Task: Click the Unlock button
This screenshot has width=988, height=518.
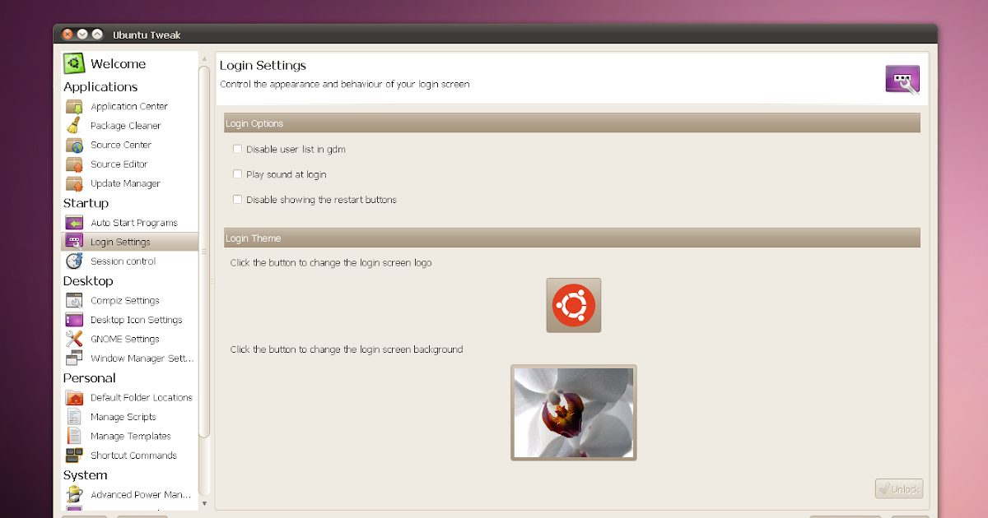Action: point(898,488)
